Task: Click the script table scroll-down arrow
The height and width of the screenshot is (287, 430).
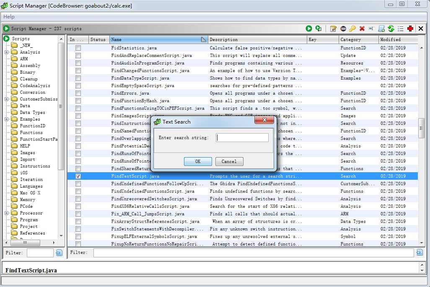Action: 422,243
